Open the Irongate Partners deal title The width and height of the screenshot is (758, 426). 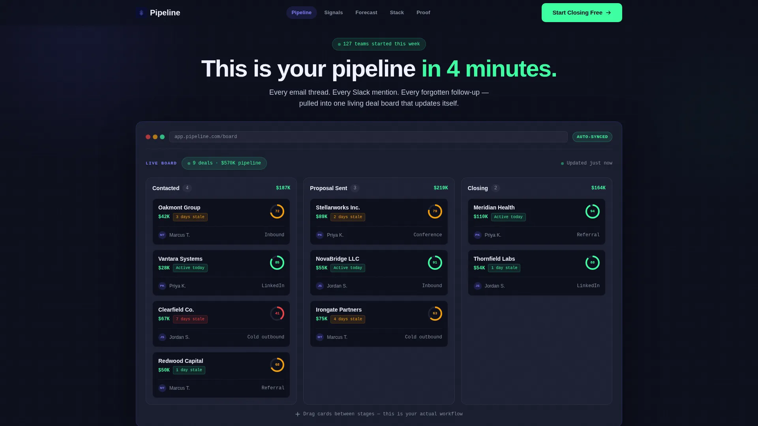pos(339,310)
